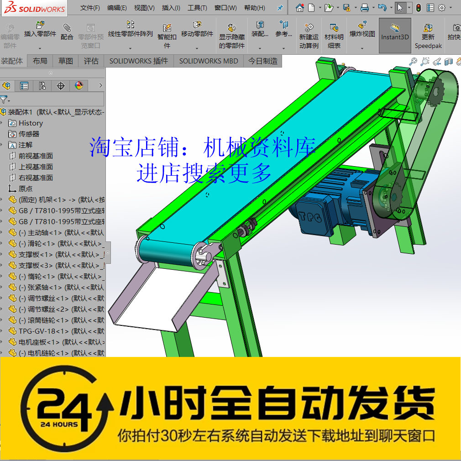This screenshot has height=461, width=461.
Task: Open the 智能扣件 Smart Fasteners tool
Action: point(167,36)
